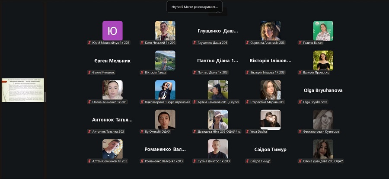Select Пантьо Діана participant name tile

coord(217,61)
